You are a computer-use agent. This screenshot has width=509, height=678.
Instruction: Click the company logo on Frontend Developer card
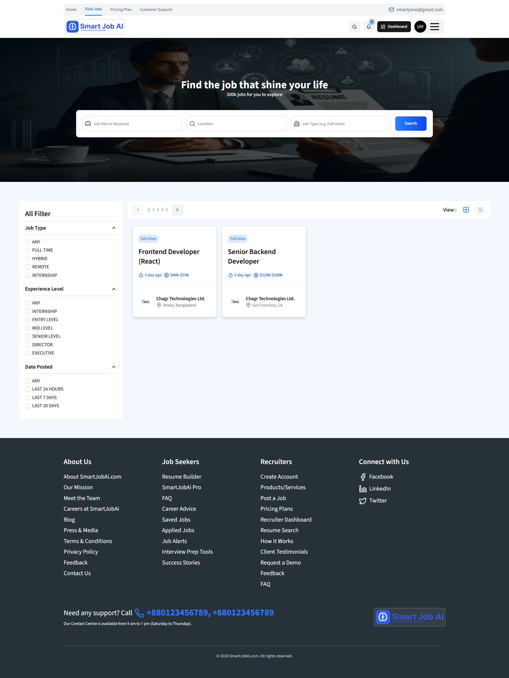(x=146, y=302)
